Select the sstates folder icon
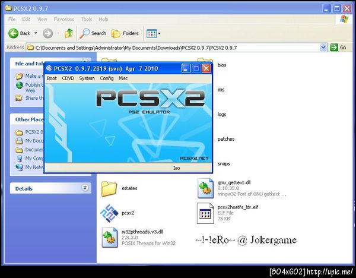Image resolution: width=356 pixels, height=278 pixels. 109,189
